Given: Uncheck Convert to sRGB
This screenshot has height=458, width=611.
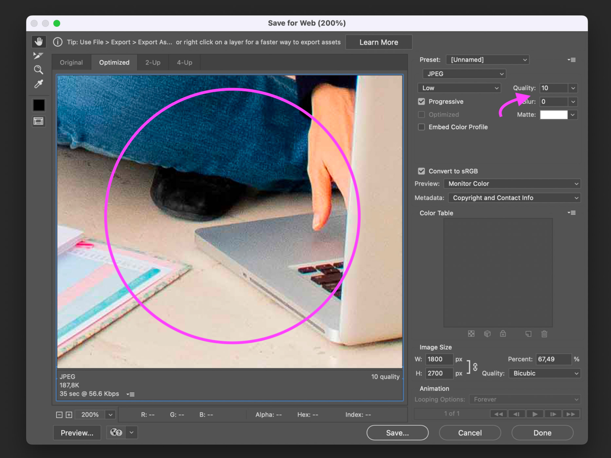Looking at the screenshot, I should click(422, 171).
